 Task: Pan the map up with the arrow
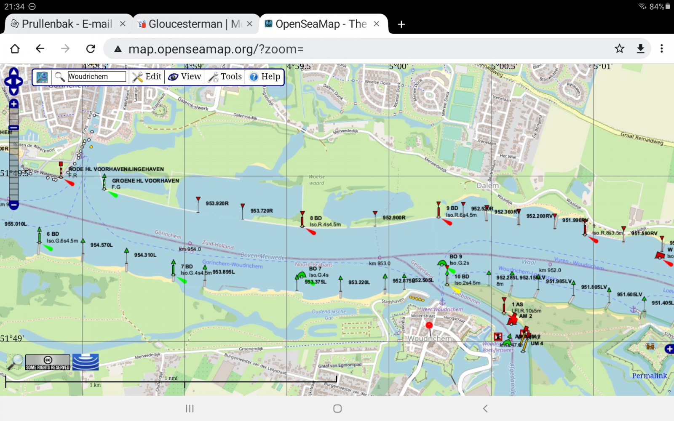[13, 72]
